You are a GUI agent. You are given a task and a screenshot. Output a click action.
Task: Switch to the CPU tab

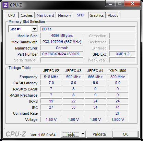tap(12, 15)
